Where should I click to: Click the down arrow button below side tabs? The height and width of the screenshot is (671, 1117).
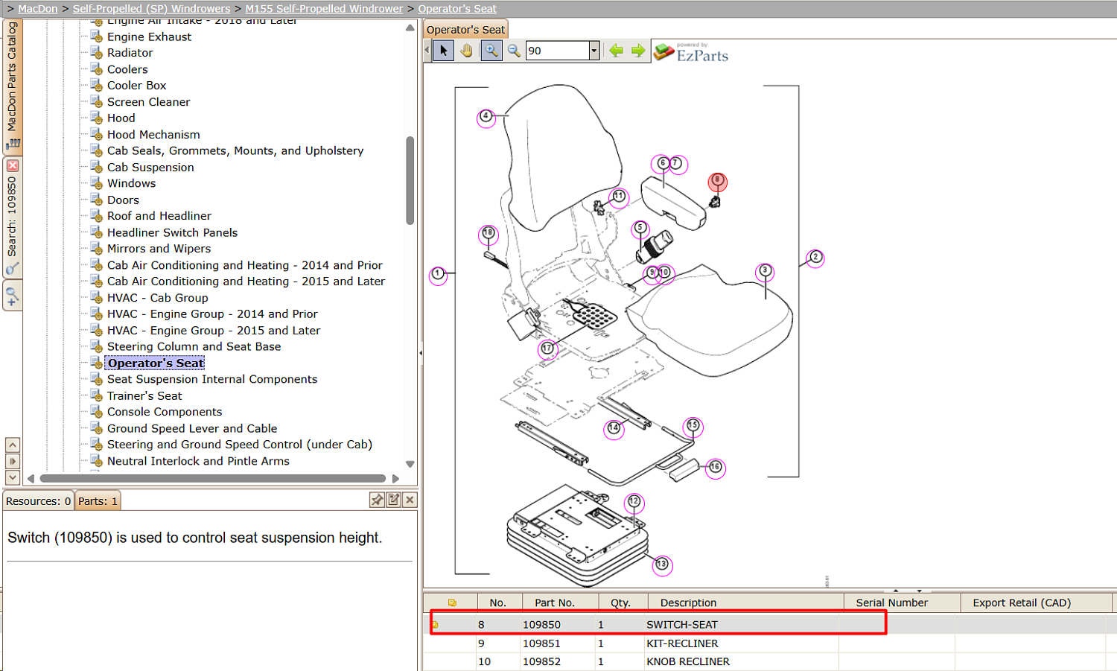(x=13, y=477)
